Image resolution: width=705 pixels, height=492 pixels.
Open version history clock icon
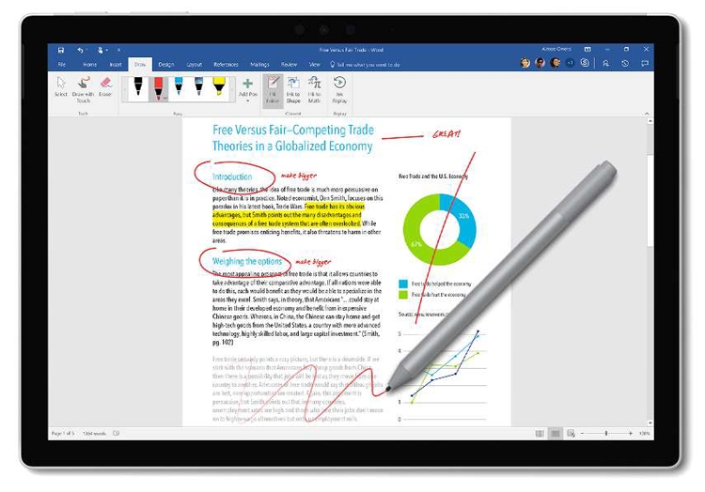[x=625, y=64]
